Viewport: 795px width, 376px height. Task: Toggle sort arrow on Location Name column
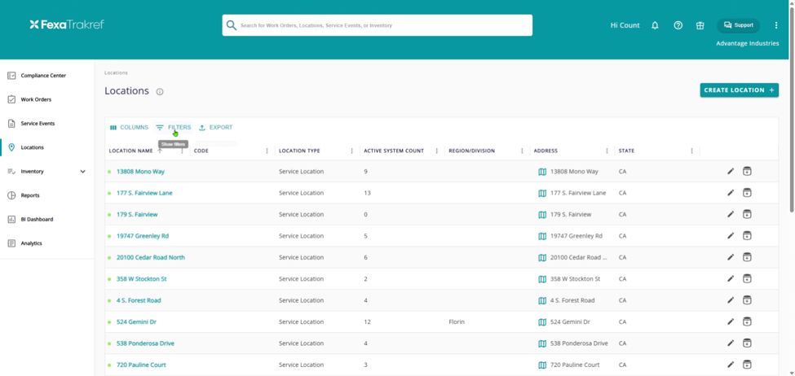tap(160, 151)
